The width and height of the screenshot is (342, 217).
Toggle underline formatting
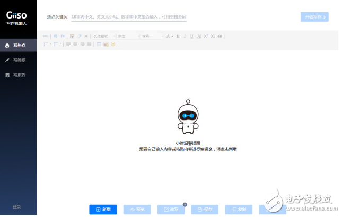[x=191, y=36]
